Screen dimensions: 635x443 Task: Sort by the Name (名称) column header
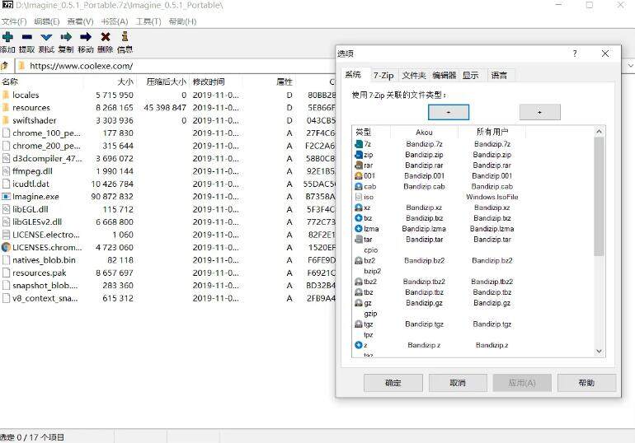[42, 82]
